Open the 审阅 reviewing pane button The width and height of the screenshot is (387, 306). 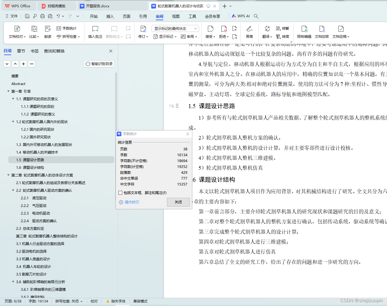pyautogui.click(x=189, y=37)
